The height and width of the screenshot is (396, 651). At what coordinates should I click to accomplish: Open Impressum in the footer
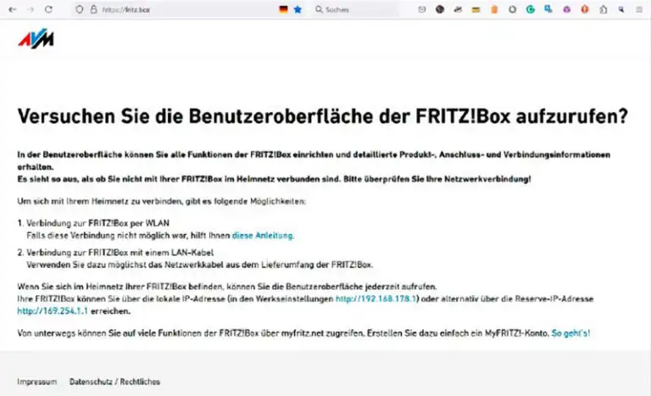coord(37,382)
